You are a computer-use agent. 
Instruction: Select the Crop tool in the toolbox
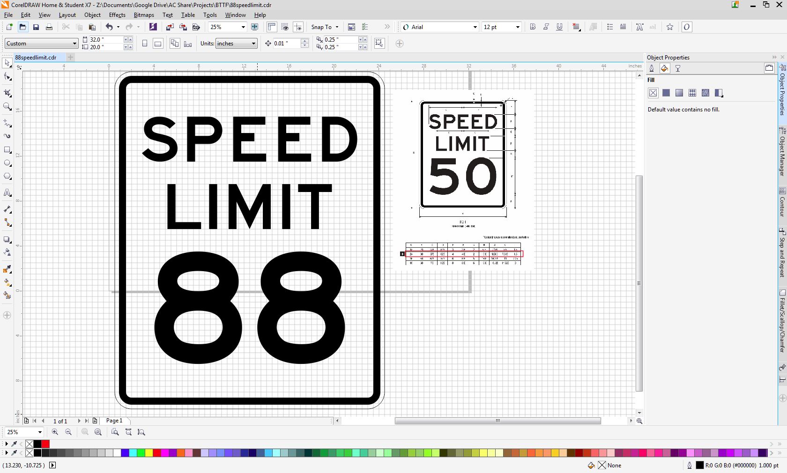tap(7, 93)
